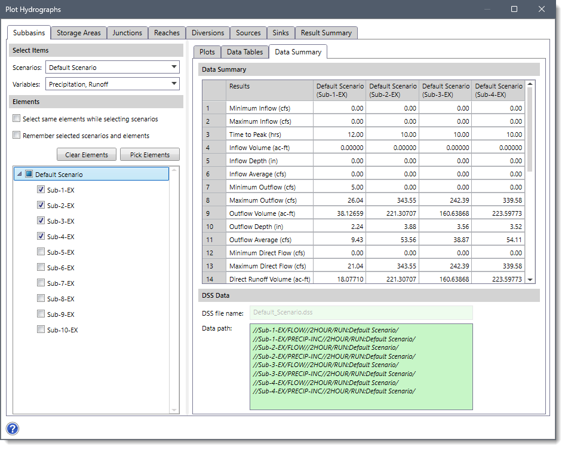
Task: Click the Default Scenario tree node icon
Action: click(29, 174)
